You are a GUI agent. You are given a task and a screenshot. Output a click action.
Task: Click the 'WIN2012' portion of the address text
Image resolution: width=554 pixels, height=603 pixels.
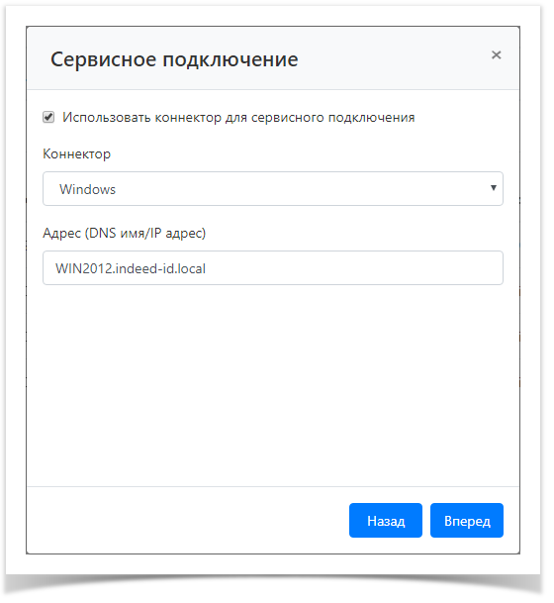click(84, 268)
